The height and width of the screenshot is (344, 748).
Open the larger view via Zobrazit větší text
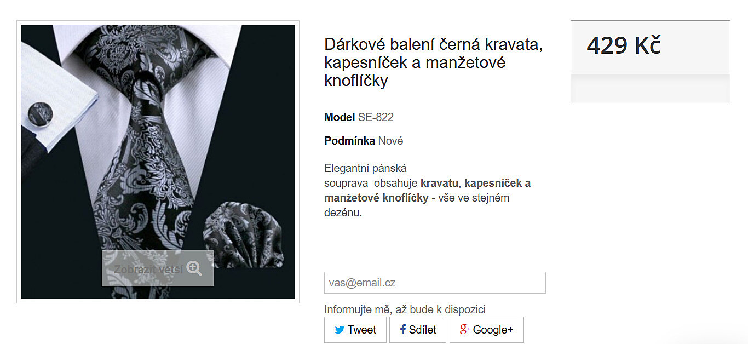tap(148, 269)
